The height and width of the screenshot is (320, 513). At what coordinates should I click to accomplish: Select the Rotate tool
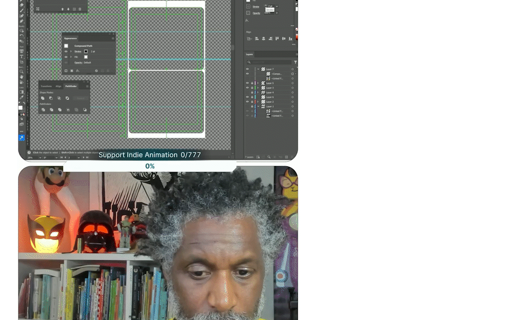21,36
